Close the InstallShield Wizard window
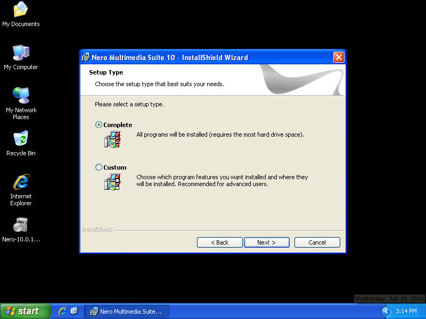Image resolution: width=426 pixels, height=319 pixels. (x=339, y=57)
